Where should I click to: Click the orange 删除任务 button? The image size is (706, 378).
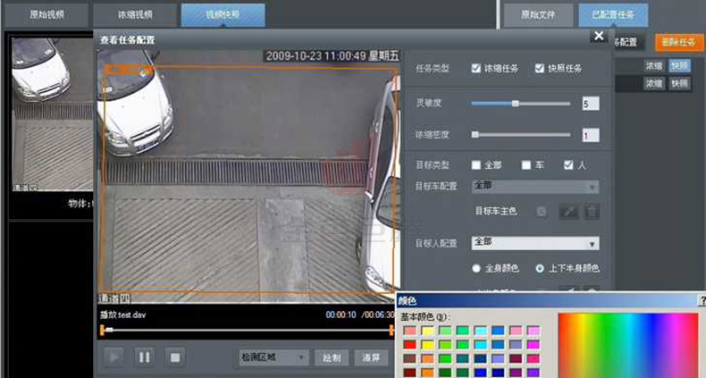(x=678, y=42)
